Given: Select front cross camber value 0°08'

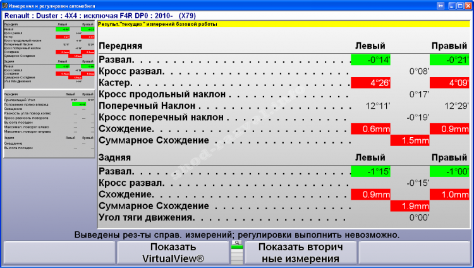Looking at the screenshot, I should point(419,71).
